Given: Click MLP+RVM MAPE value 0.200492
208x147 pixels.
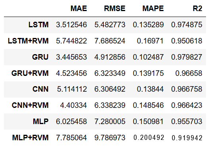Looking at the screenshot, I should point(149,138).
